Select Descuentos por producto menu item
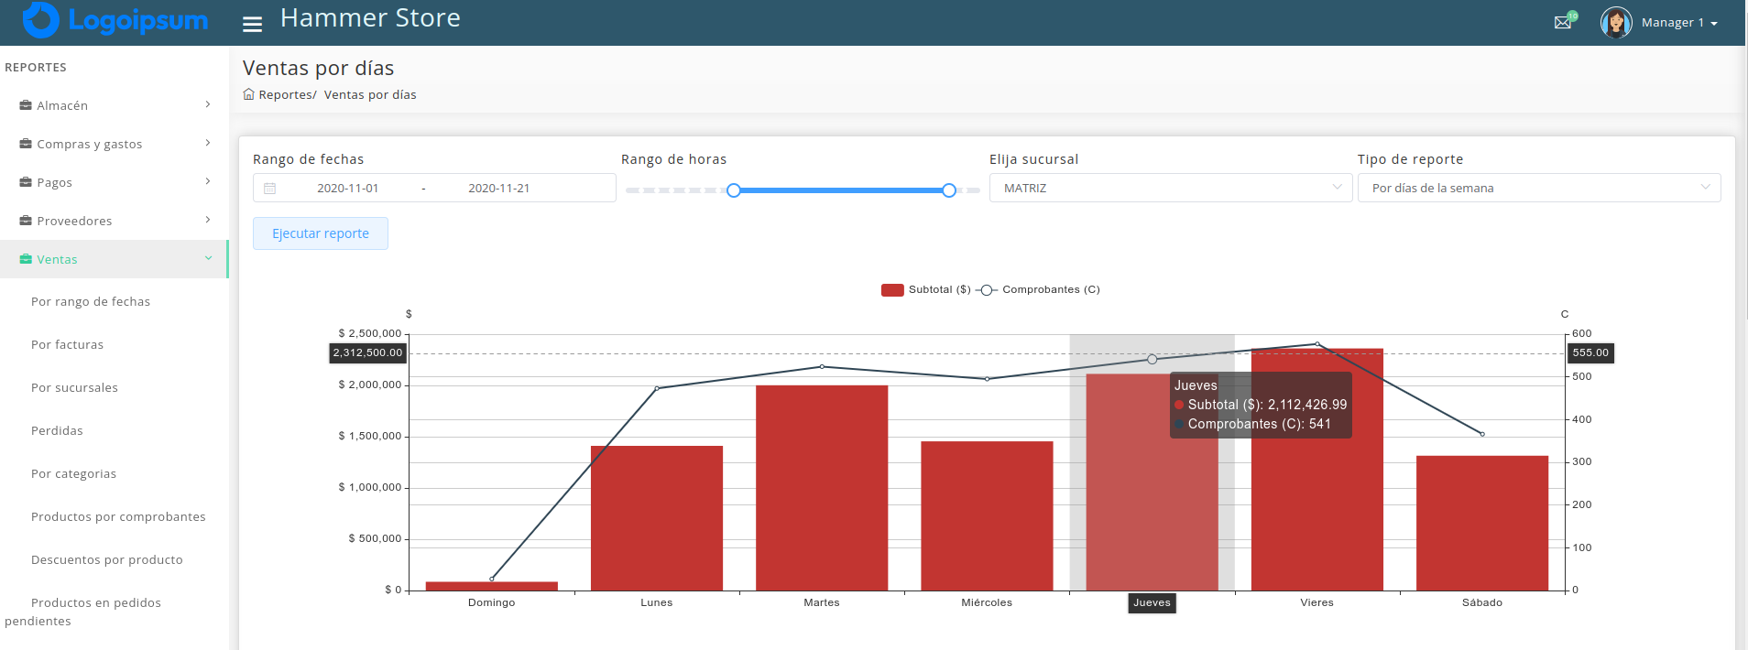 (x=106, y=560)
